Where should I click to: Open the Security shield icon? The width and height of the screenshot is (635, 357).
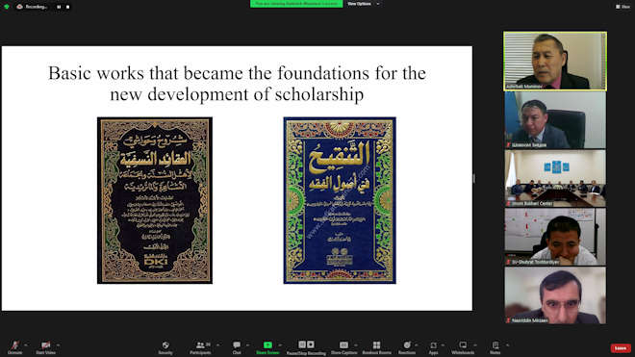pyautogui.click(x=165, y=347)
